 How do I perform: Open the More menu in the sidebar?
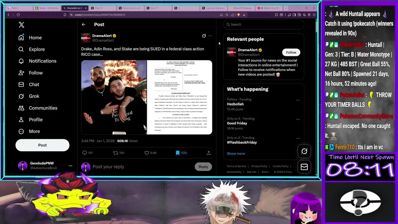(29, 131)
